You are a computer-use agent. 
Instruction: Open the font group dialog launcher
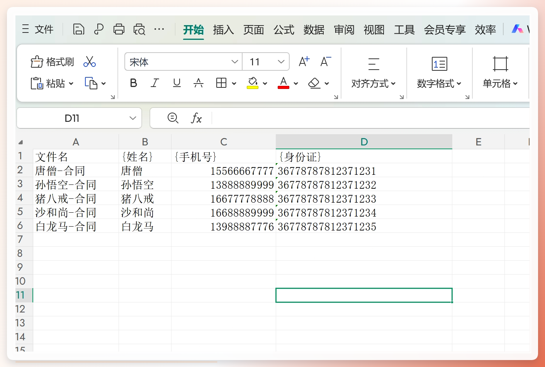(336, 97)
